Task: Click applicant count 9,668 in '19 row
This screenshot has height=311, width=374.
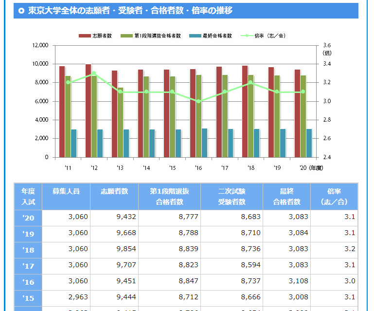Action: 126,233
